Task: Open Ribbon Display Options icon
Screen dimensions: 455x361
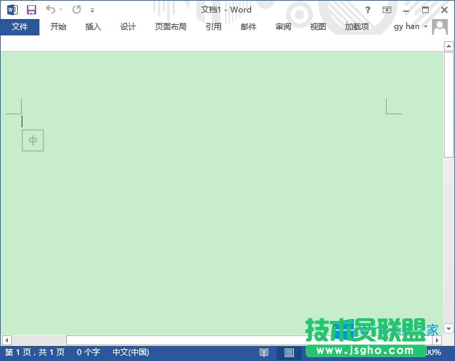Action: pyautogui.click(x=387, y=10)
